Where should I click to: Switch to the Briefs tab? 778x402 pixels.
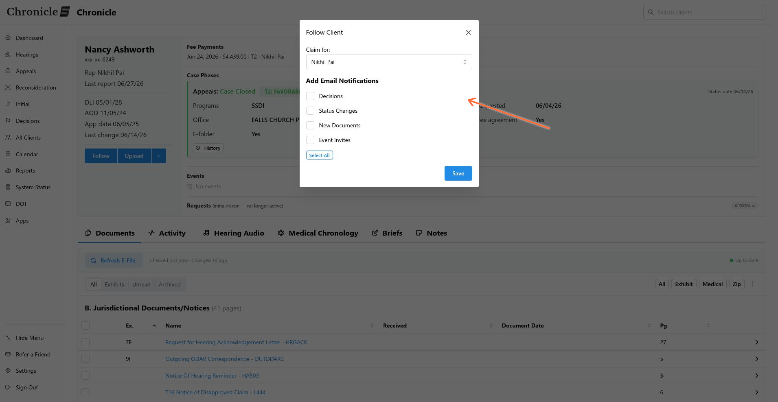(x=387, y=233)
